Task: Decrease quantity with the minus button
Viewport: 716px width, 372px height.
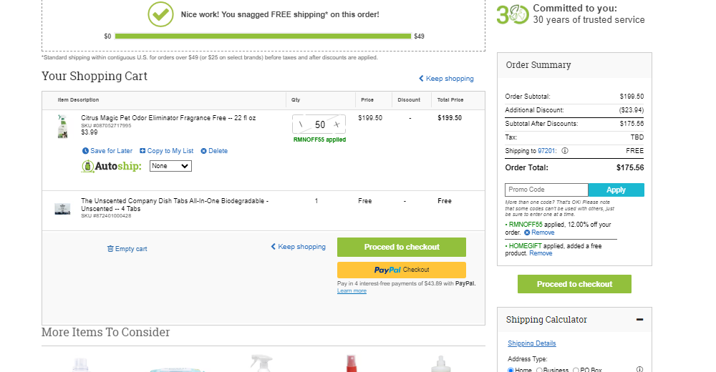Action: click(x=301, y=124)
